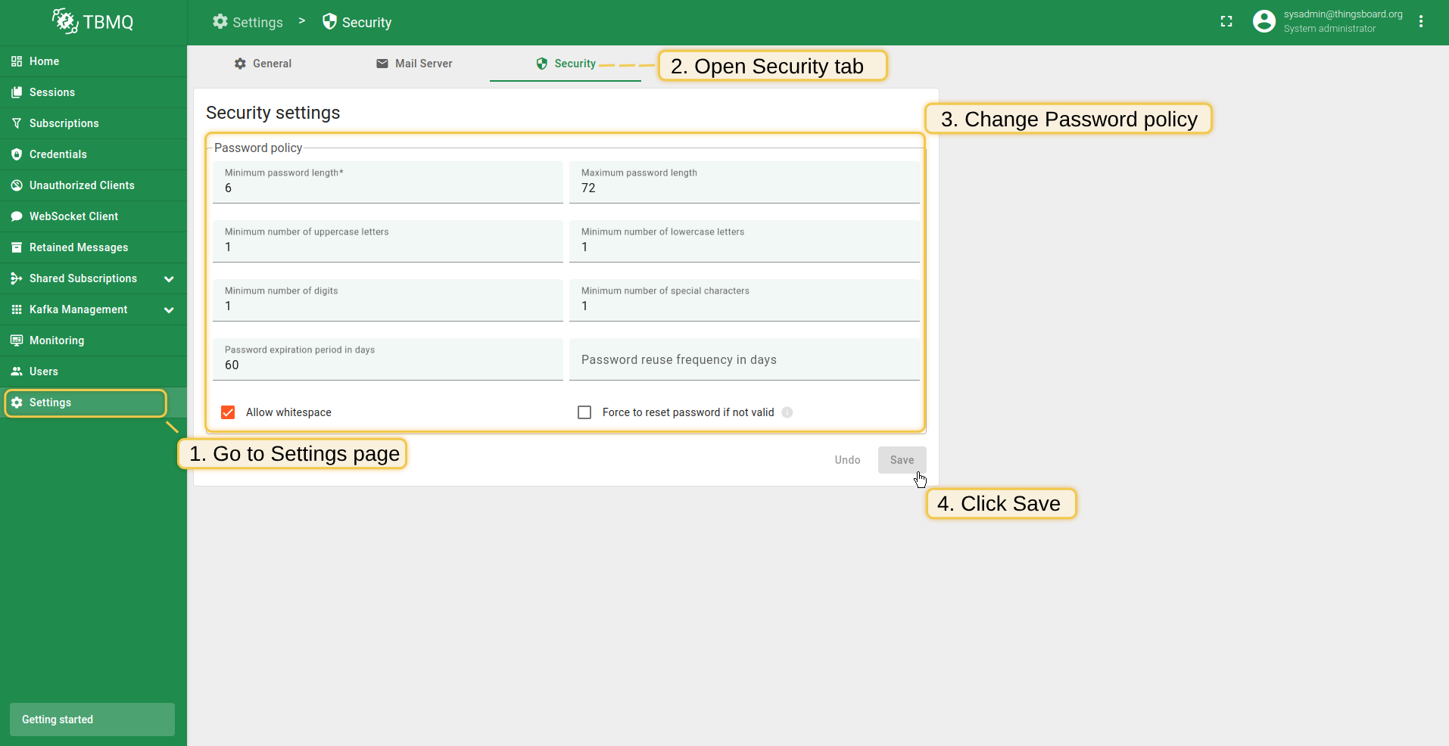The image size is (1449, 746).
Task: Open the user account avatar icon
Action: (1264, 21)
